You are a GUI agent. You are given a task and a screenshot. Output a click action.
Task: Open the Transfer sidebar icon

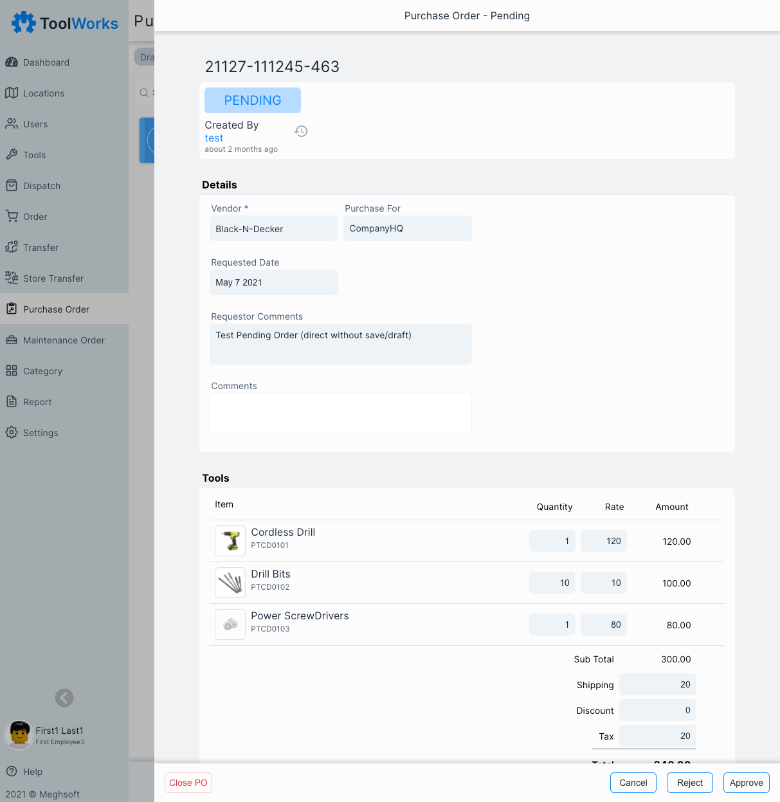pyautogui.click(x=12, y=247)
